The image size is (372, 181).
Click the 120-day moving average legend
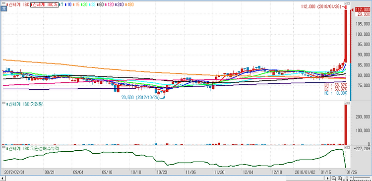tap(109, 4)
